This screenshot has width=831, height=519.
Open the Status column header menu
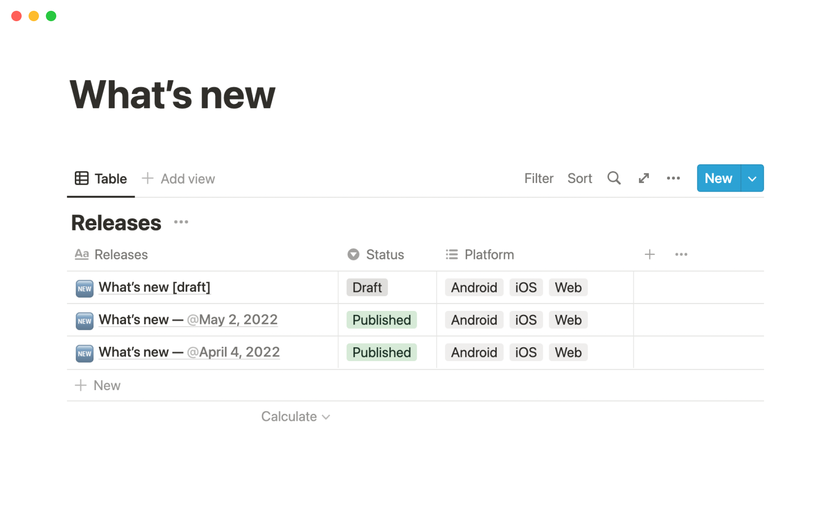coord(376,254)
